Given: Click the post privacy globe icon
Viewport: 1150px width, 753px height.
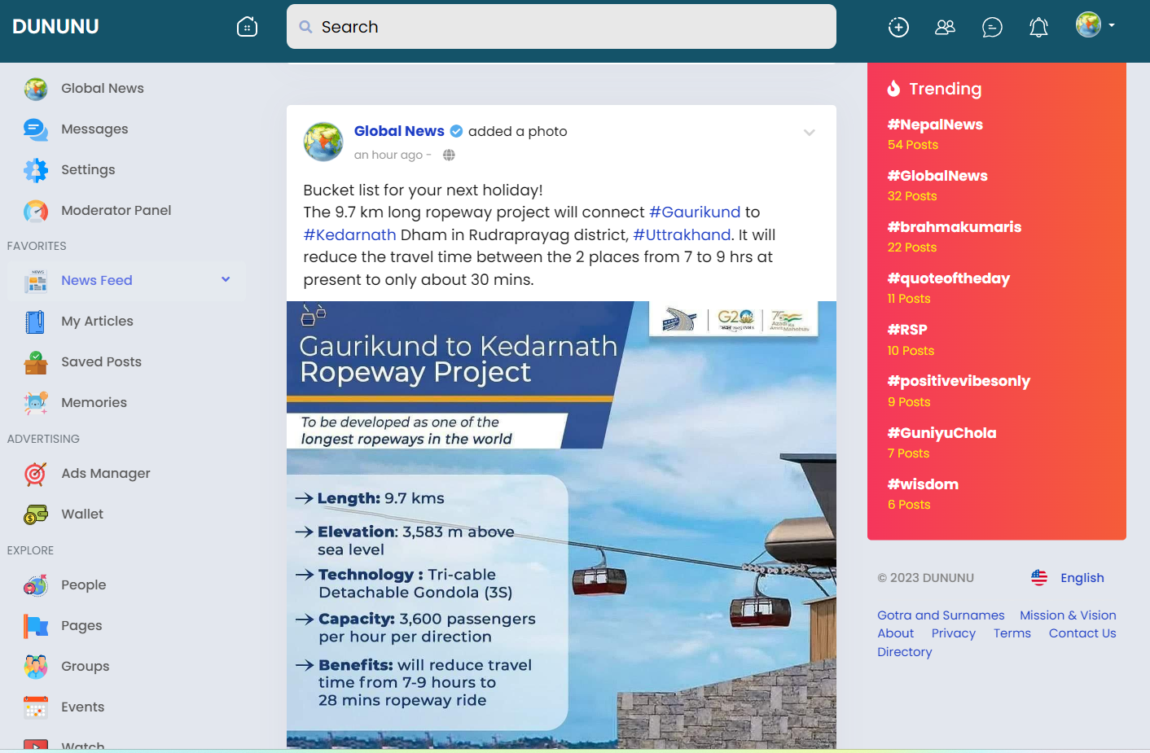Looking at the screenshot, I should [449, 155].
